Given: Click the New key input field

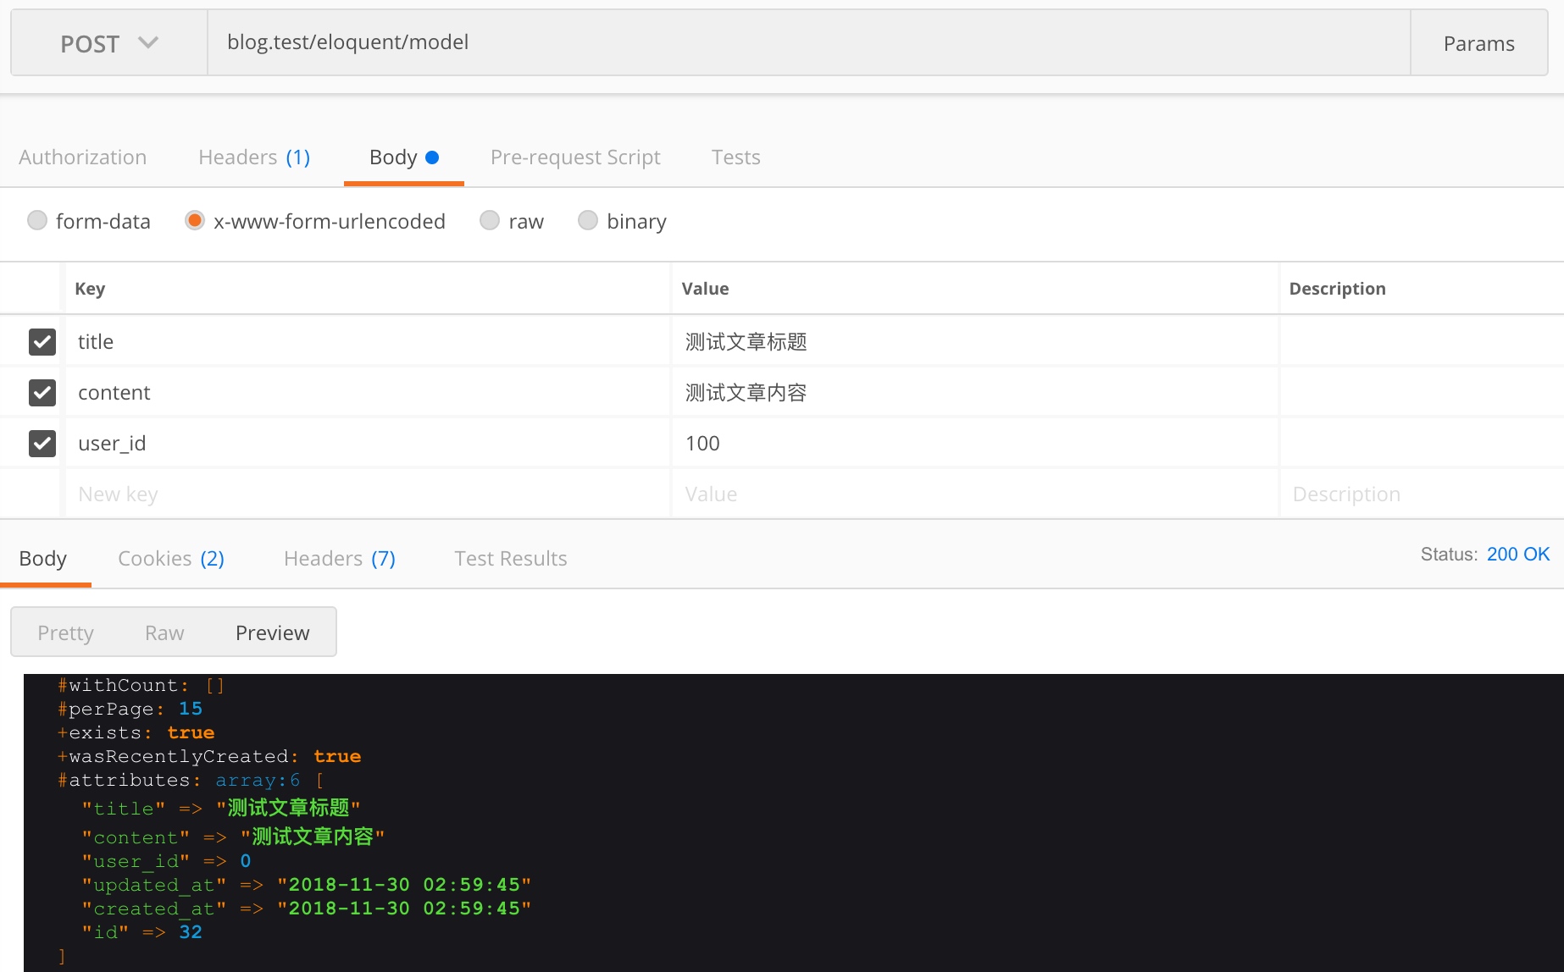Looking at the screenshot, I should click(368, 494).
